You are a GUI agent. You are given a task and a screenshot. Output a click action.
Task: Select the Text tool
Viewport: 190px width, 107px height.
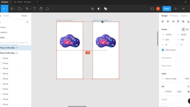point(34,9)
